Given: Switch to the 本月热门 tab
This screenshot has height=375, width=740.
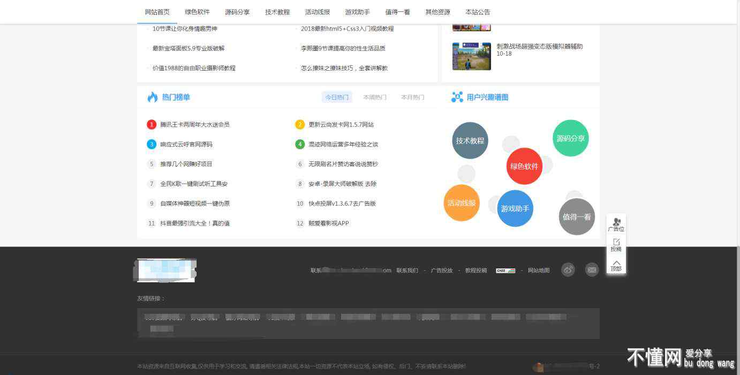Looking at the screenshot, I should point(413,97).
